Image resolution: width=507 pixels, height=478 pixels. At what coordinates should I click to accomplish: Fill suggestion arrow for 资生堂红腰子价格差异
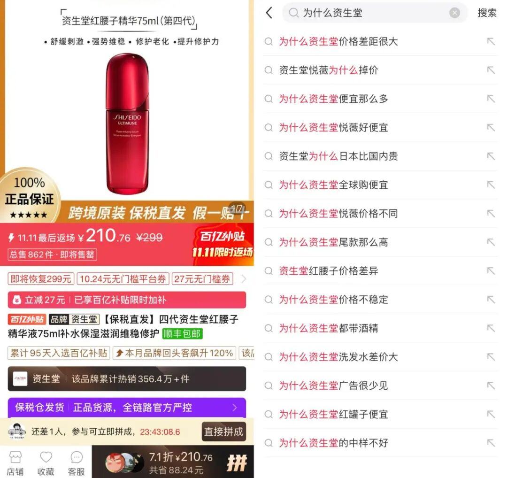(491, 270)
